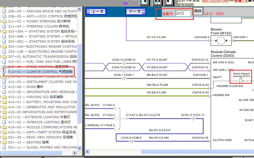This screenshot has width=254, height=158.
Task: Click connector label C21D-17 C21C-17
Action: point(193,115)
